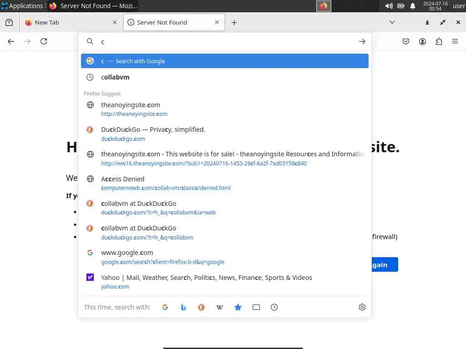Search open tabs using the tab icon

pos(256,307)
